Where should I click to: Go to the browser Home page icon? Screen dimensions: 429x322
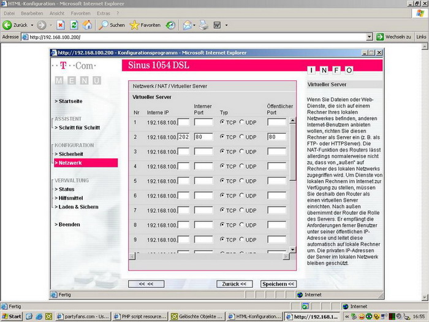pos(88,25)
